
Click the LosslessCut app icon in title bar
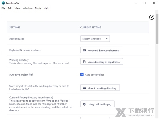click(3, 3)
